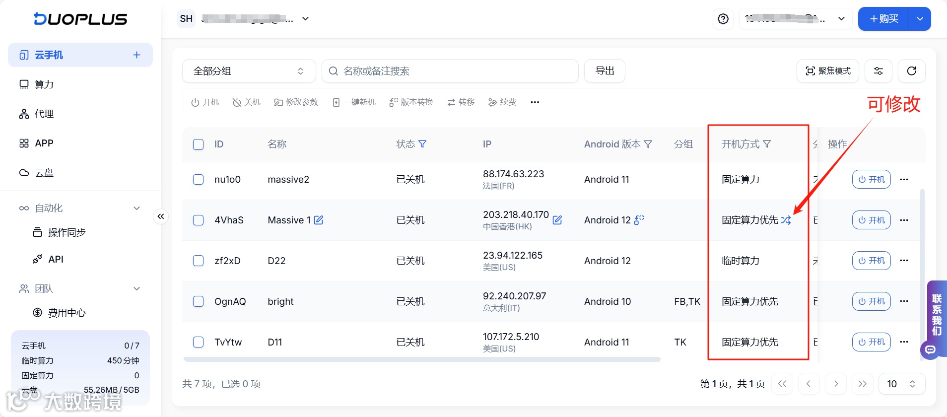The height and width of the screenshot is (417, 947).
Task: Click the 导出 export button
Action: pos(604,71)
